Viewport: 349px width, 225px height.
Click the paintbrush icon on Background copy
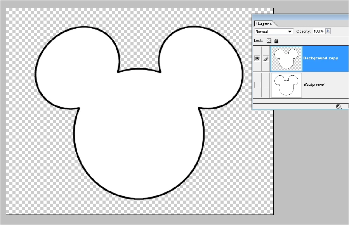coord(266,59)
